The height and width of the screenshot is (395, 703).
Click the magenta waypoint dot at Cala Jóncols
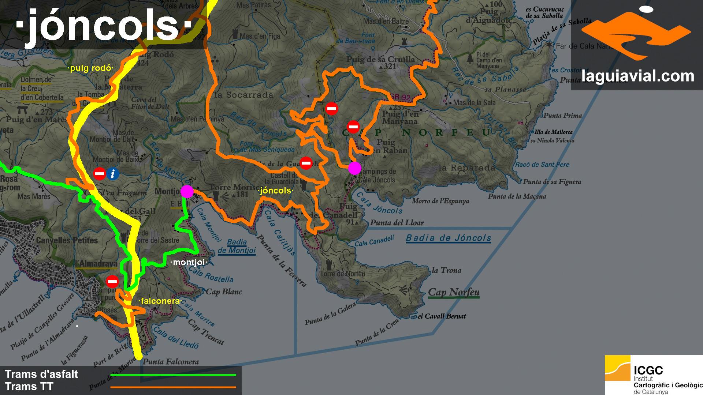[x=354, y=168]
